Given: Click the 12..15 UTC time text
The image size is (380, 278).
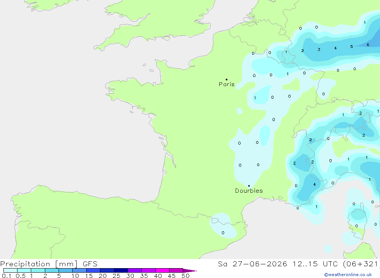Looking at the screenshot, I should (x=315, y=264).
